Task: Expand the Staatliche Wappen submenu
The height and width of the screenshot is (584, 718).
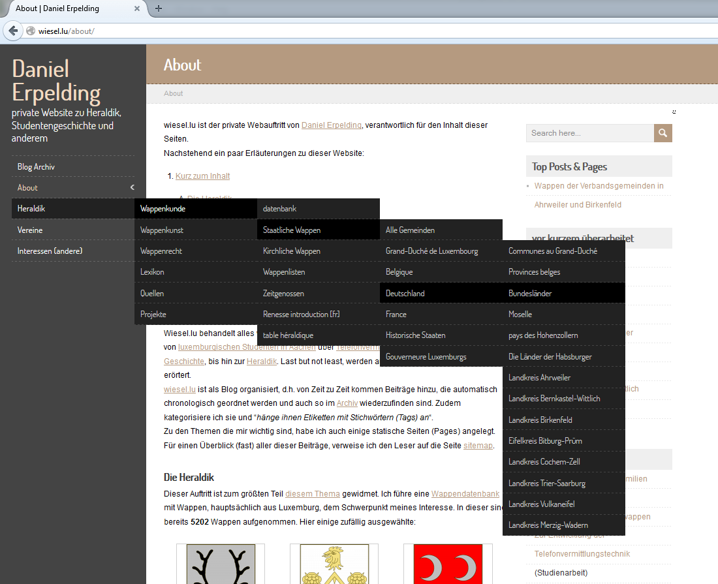Action: pyautogui.click(x=292, y=230)
